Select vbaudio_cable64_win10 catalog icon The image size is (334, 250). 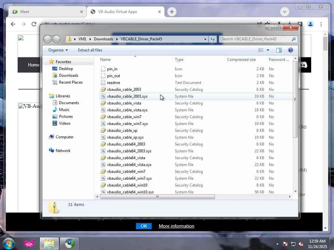click(103, 185)
